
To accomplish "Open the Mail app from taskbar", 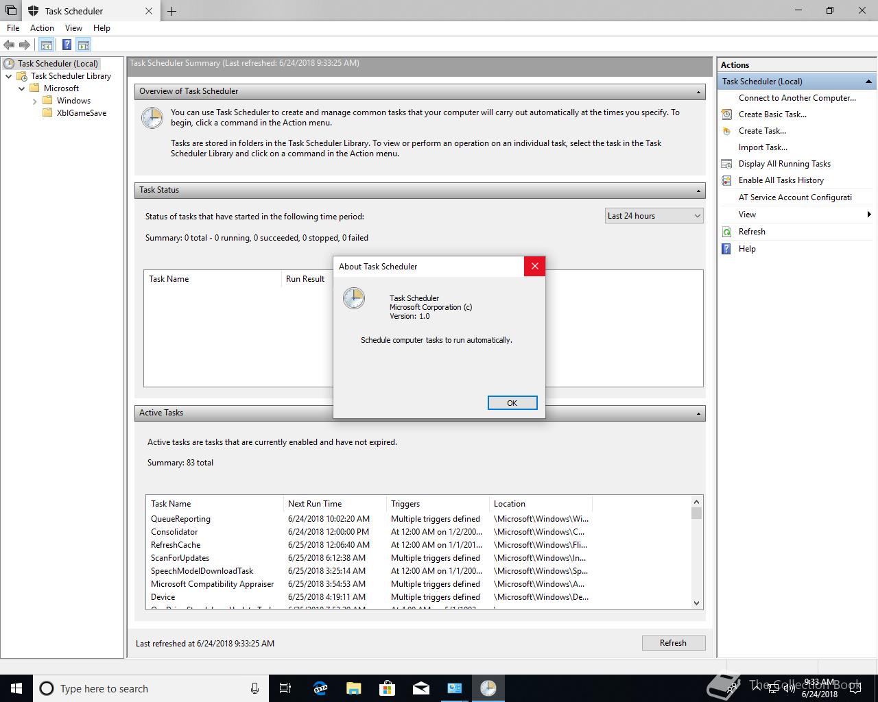I will tap(421, 688).
